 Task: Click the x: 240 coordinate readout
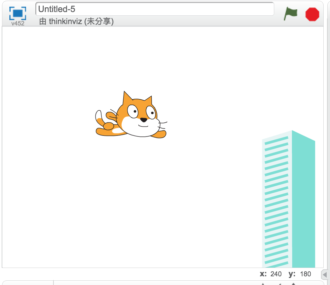(271, 274)
